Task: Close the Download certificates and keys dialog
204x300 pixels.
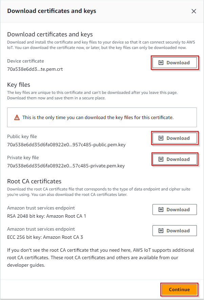Action: (x=194, y=11)
